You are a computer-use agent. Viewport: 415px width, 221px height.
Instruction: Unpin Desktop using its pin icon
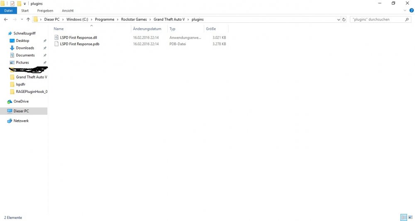coord(45,41)
